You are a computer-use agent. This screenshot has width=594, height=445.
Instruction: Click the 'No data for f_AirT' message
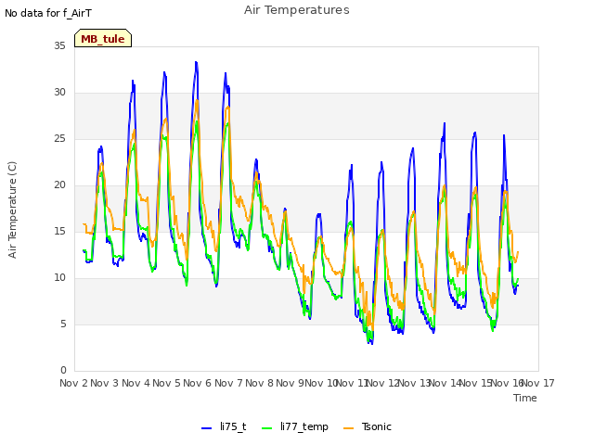tap(48, 13)
